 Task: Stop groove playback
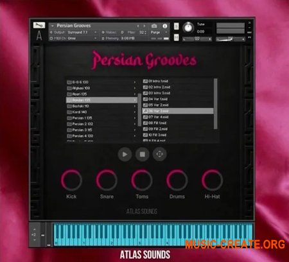tap(143, 154)
